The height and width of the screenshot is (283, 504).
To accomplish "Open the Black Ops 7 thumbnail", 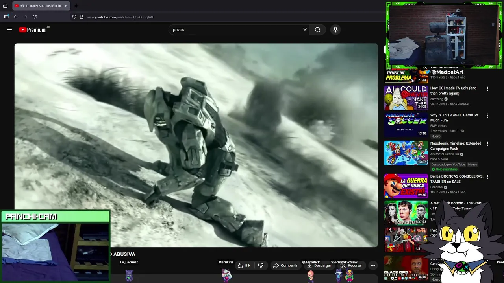I will coord(406,268).
